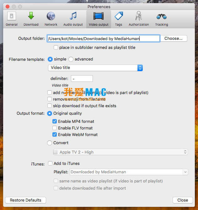
Task: Open the Tags preferences pane
Action: click(x=118, y=19)
